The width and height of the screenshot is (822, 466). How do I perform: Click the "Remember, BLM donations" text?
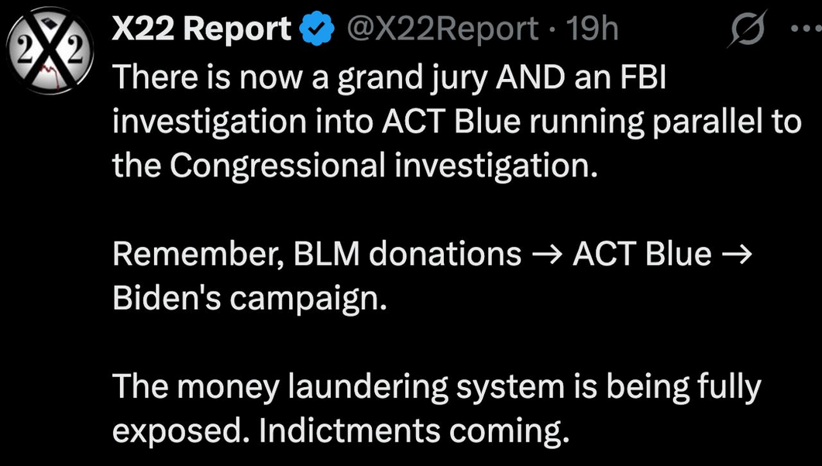(318, 255)
